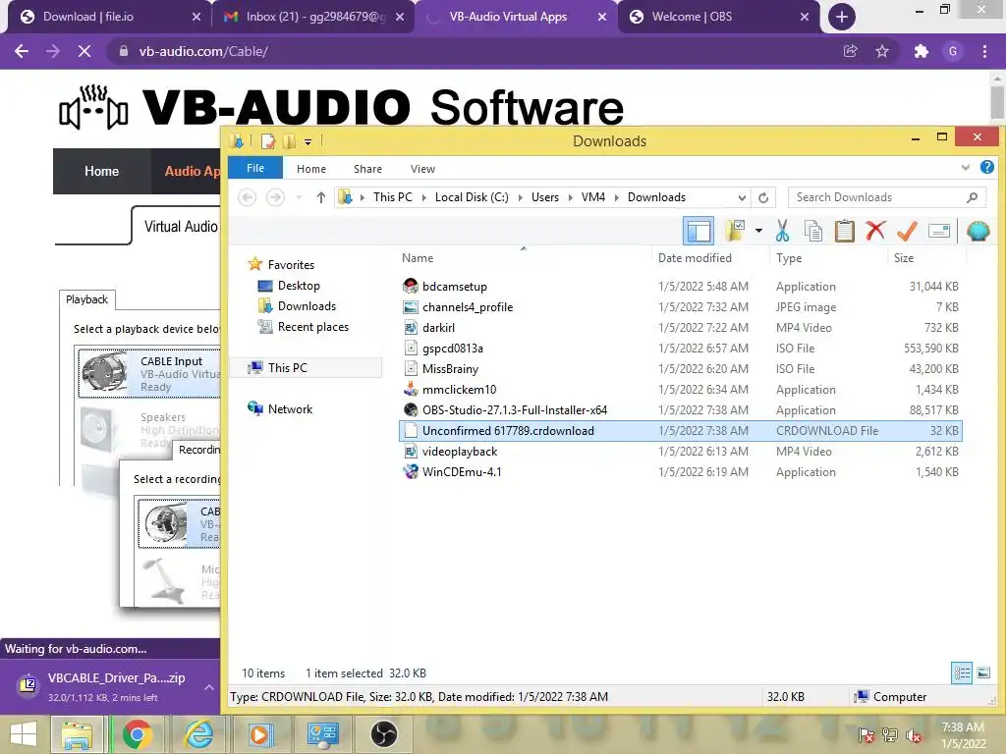Sort files by Size column header
Image resolution: width=1006 pixels, height=754 pixels.
point(904,258)
